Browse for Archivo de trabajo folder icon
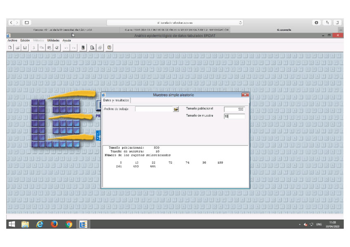 pyautogui.click(x=176, y=109)
